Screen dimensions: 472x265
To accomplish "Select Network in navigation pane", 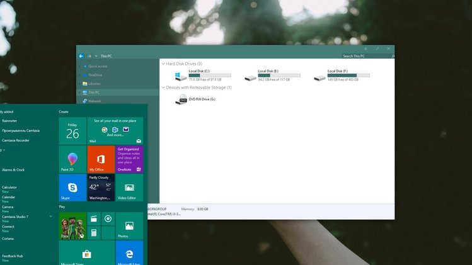I will pos(95,101).
